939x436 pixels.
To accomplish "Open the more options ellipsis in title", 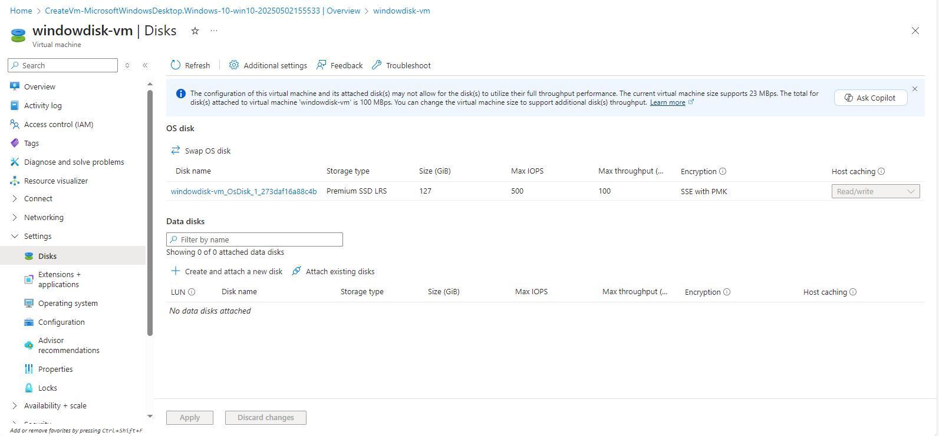I will (x=214, y=31).
